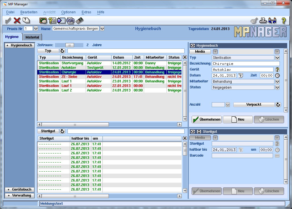Open the QM toolbar icon
The height and width of the screenshot is (209, 292).
[70, 20]
